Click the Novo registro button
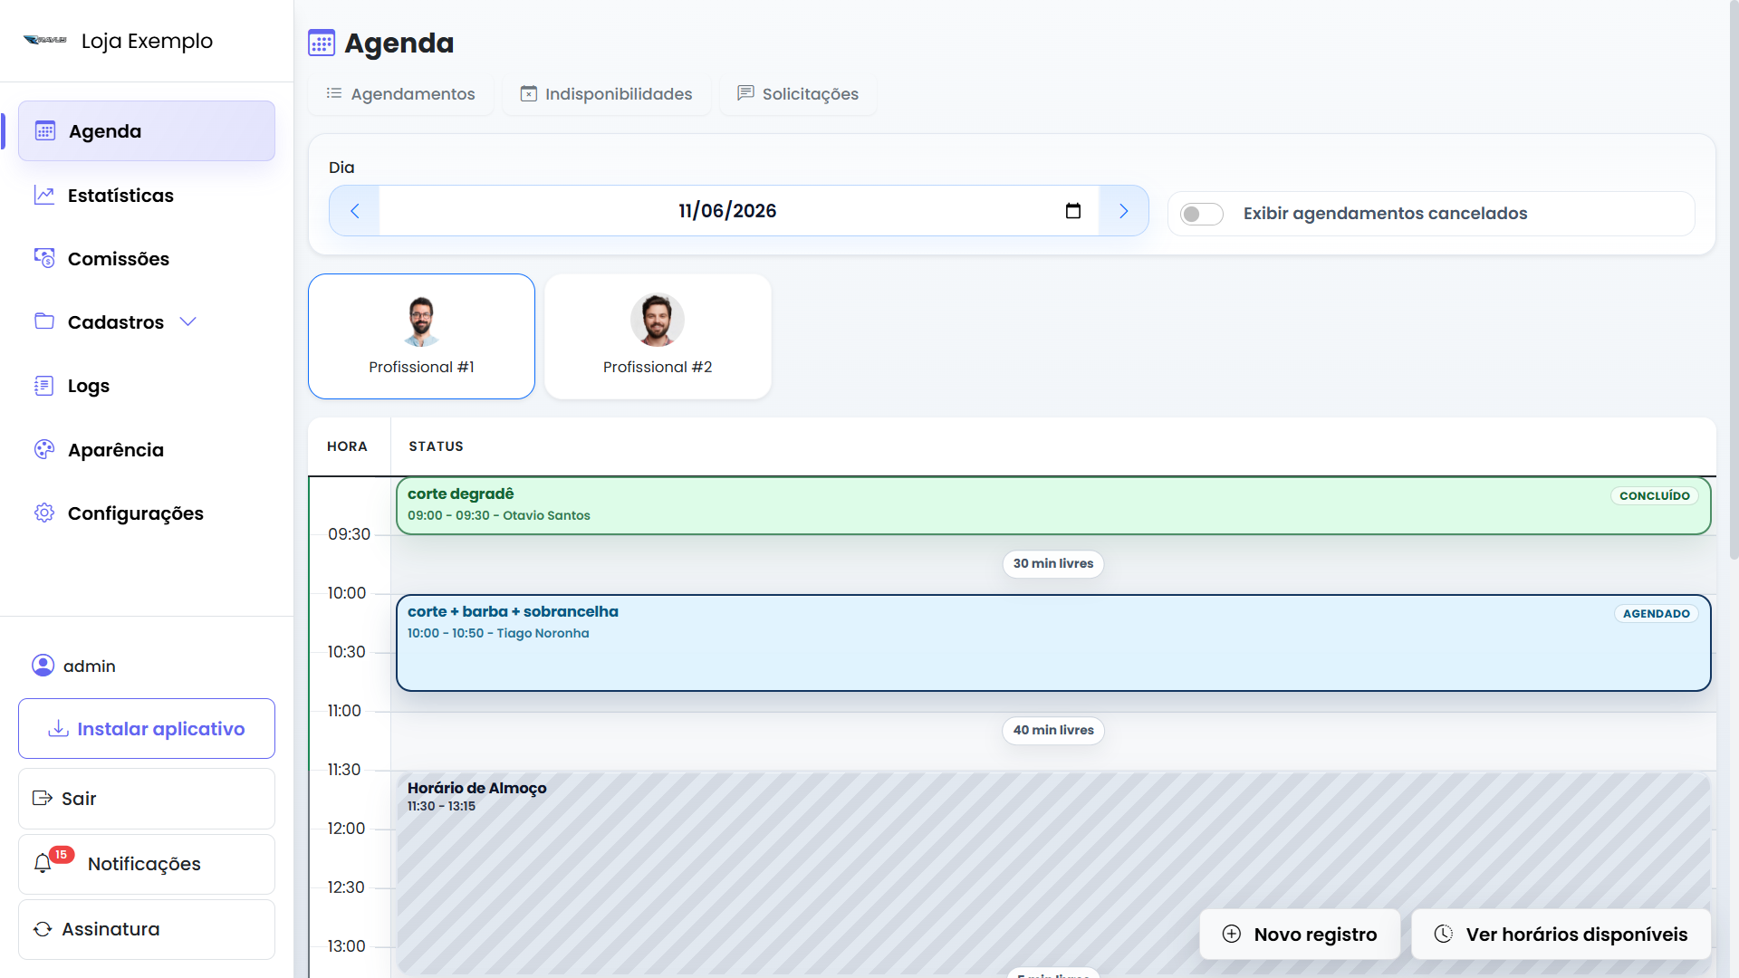1739x978 pixels. (x=1300, y=935)
